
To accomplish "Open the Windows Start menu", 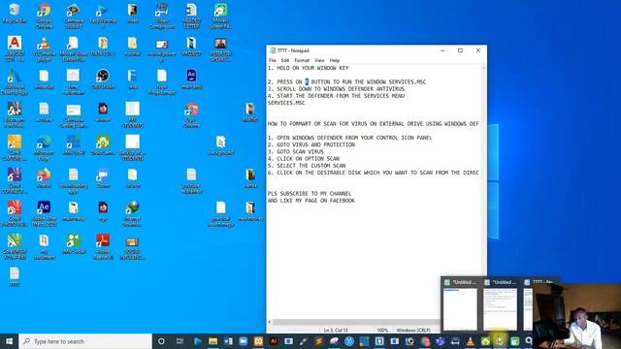I will [9, 341].
